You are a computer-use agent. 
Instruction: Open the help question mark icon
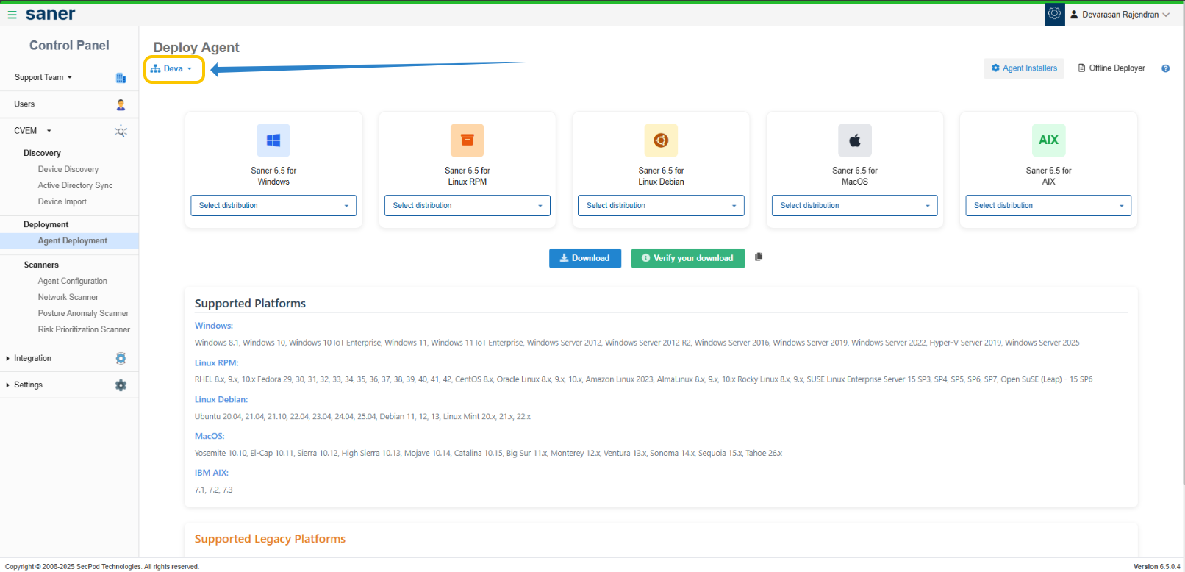pyautogui.click(x=1165, y=68)
